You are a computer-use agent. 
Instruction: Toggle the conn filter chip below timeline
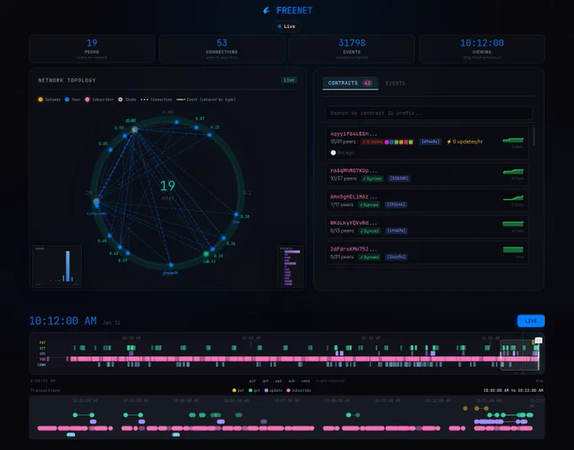[x=306, y=381]
